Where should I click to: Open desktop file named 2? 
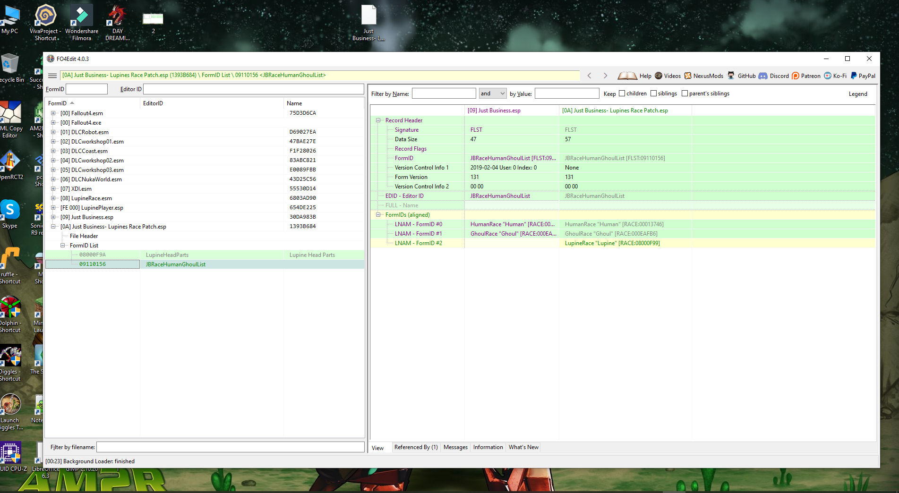(x=153, y=22)
